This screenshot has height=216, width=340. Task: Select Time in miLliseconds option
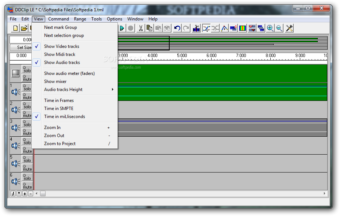click(x=75, y=117)
